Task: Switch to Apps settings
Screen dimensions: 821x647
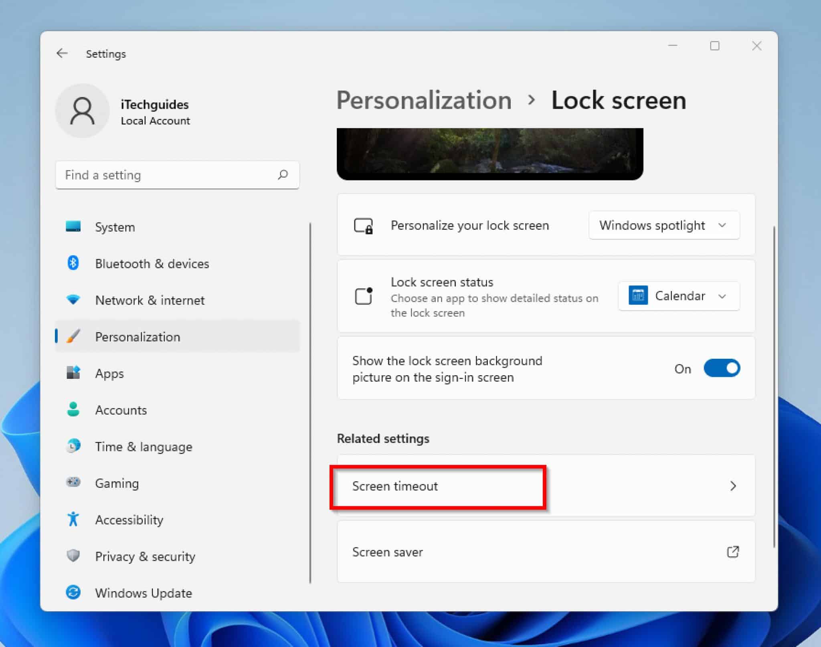Action: point(109,373)
